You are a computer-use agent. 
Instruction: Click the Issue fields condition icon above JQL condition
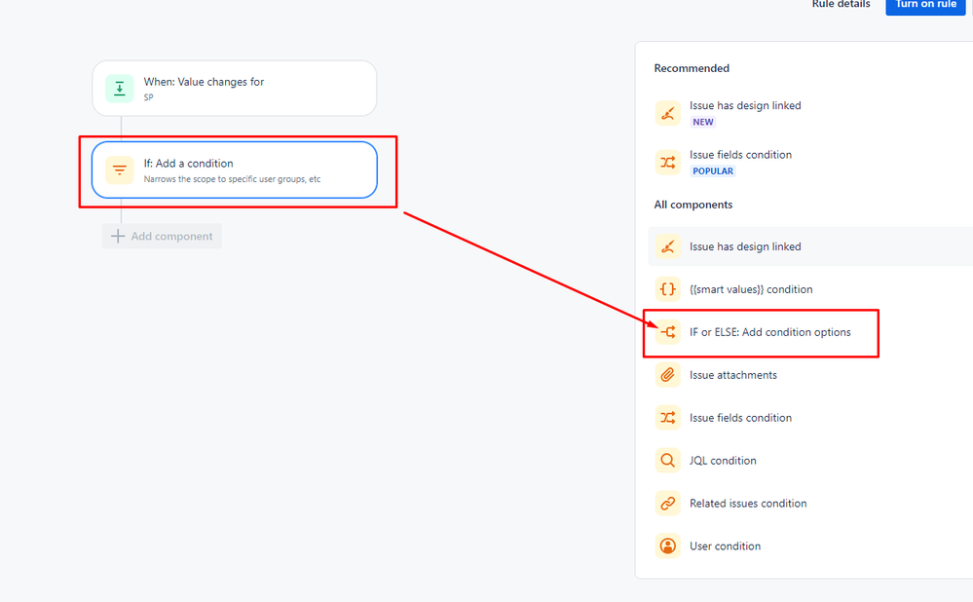pyautogui.click(x=668, y=418)
